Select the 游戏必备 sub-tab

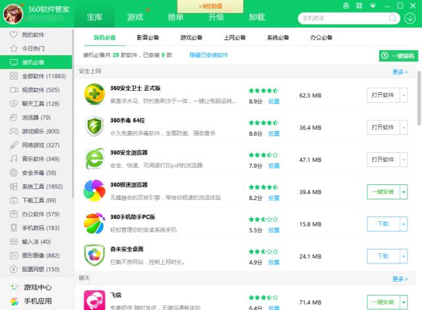click(x=191, y=38)
